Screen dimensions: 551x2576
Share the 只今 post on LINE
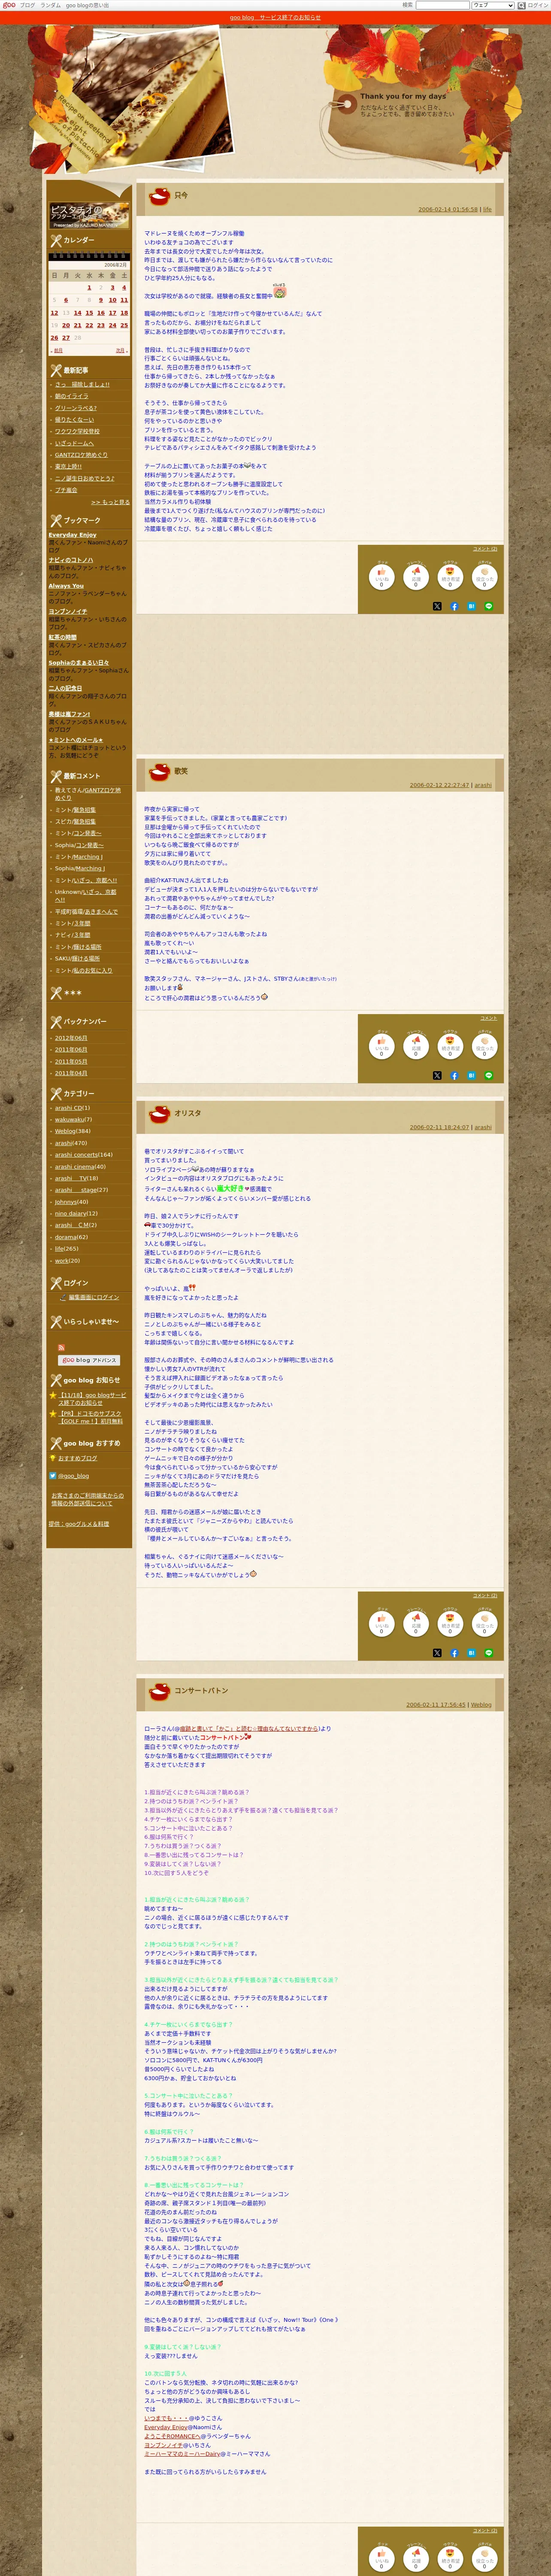pyautogui.click(x=489, y=606)
